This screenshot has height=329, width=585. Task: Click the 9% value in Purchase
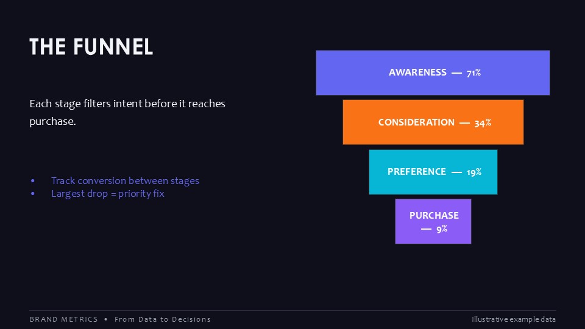pos(442,228)
